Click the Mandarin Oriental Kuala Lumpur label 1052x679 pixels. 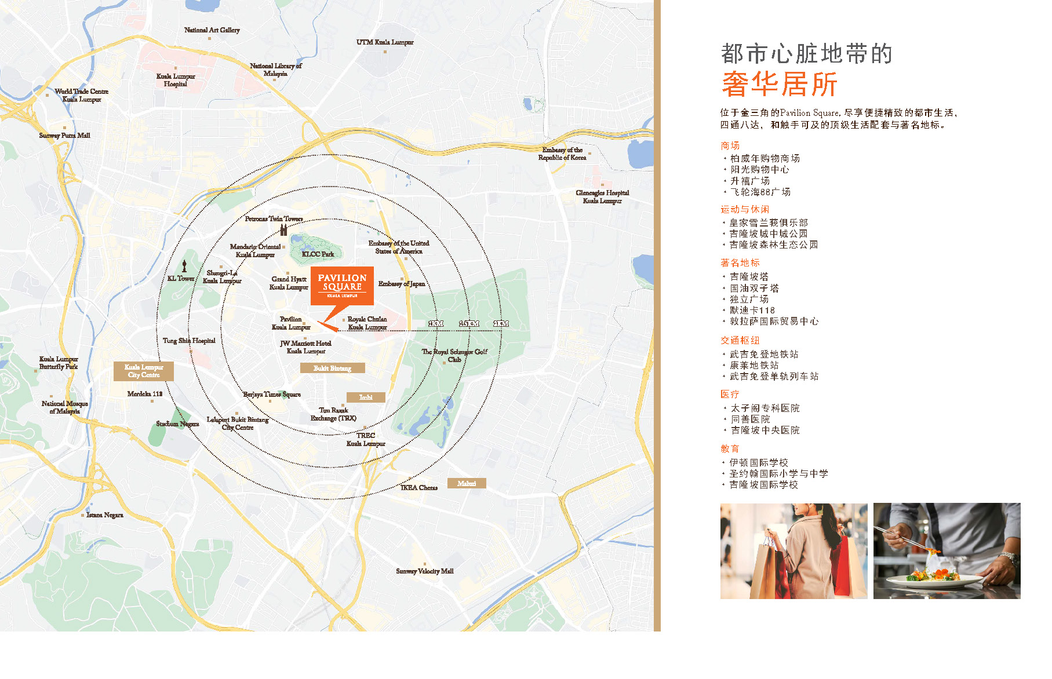click(x=255, y=251)
